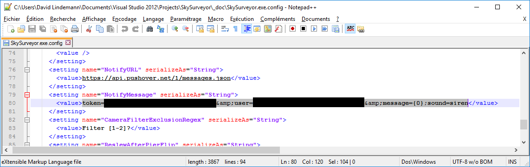
Task: Click the Save file floppy icon
Action: tap(32, 29)
